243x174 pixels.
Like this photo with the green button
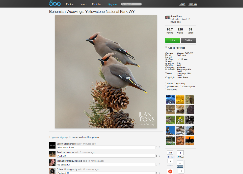coord(173,40)
